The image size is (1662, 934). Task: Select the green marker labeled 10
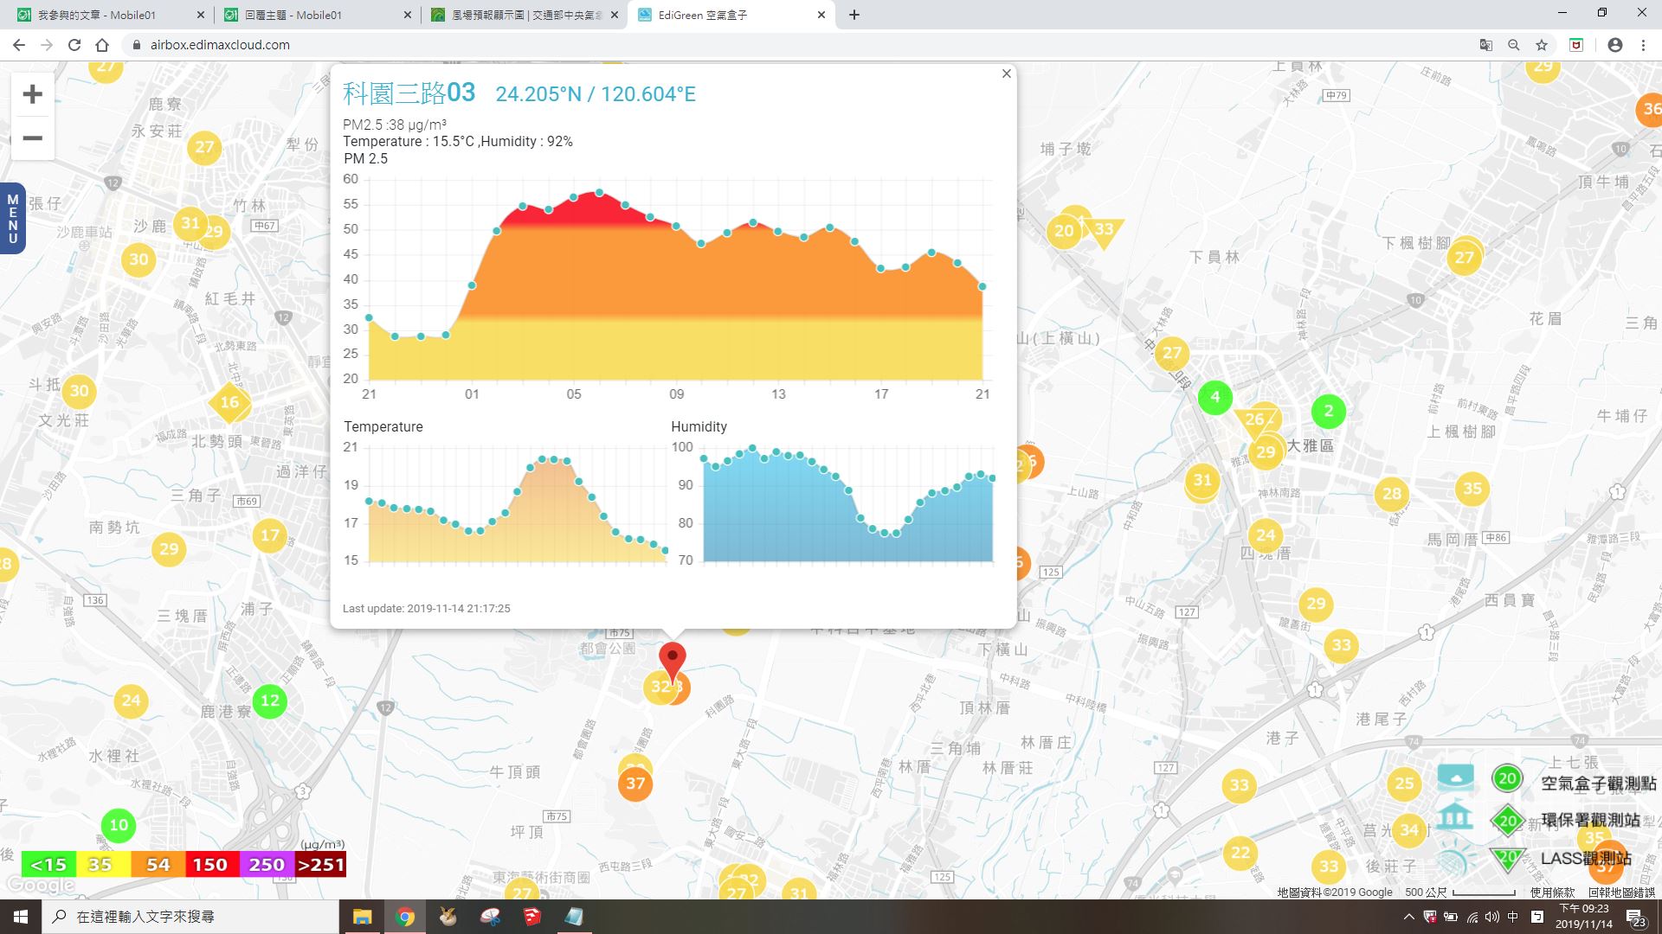click(x=119, y=826)
